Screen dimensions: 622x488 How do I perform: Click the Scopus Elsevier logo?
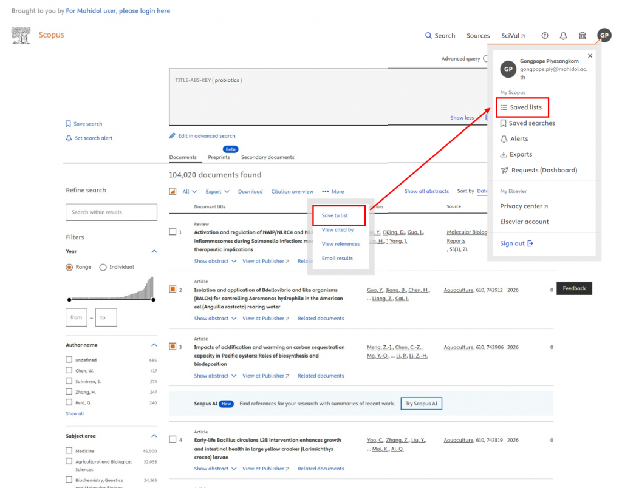click(21, 35)
